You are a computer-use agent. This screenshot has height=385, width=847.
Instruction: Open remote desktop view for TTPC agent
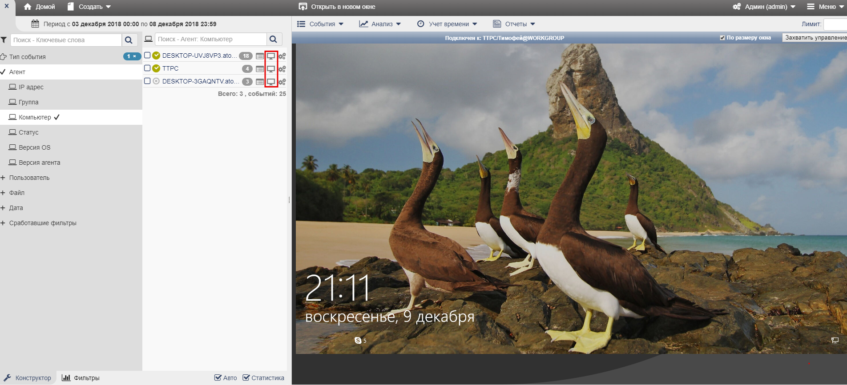click(270, 69)
